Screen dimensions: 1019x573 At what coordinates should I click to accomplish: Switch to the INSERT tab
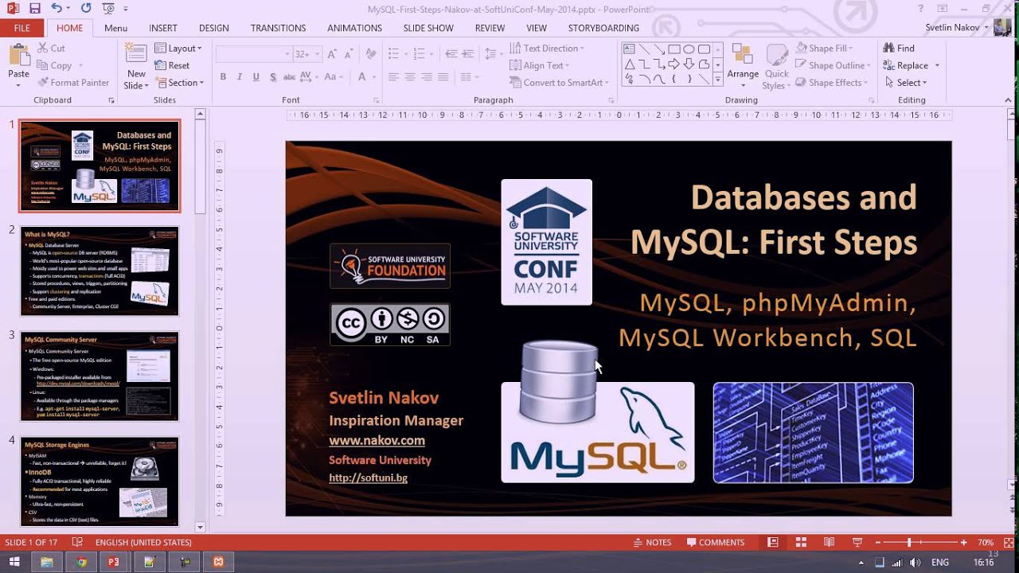[x=163, y=28]
